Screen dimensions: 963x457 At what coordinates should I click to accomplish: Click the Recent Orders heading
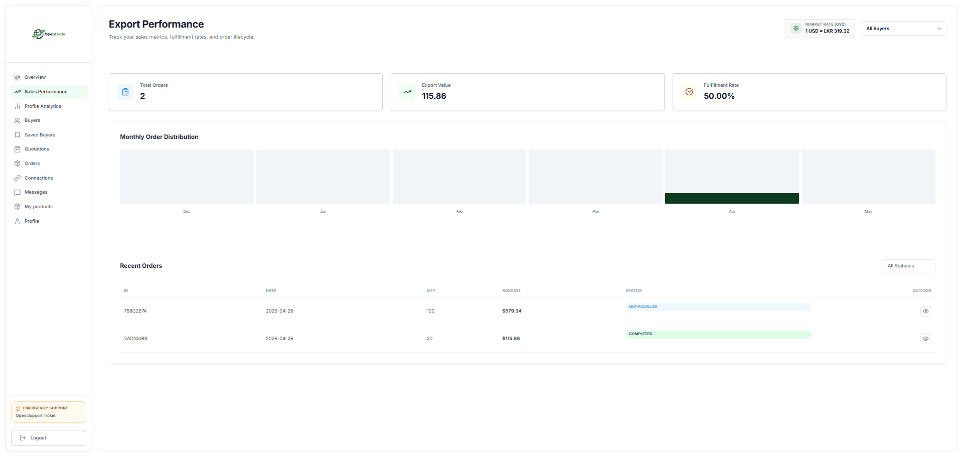[141, 266]
